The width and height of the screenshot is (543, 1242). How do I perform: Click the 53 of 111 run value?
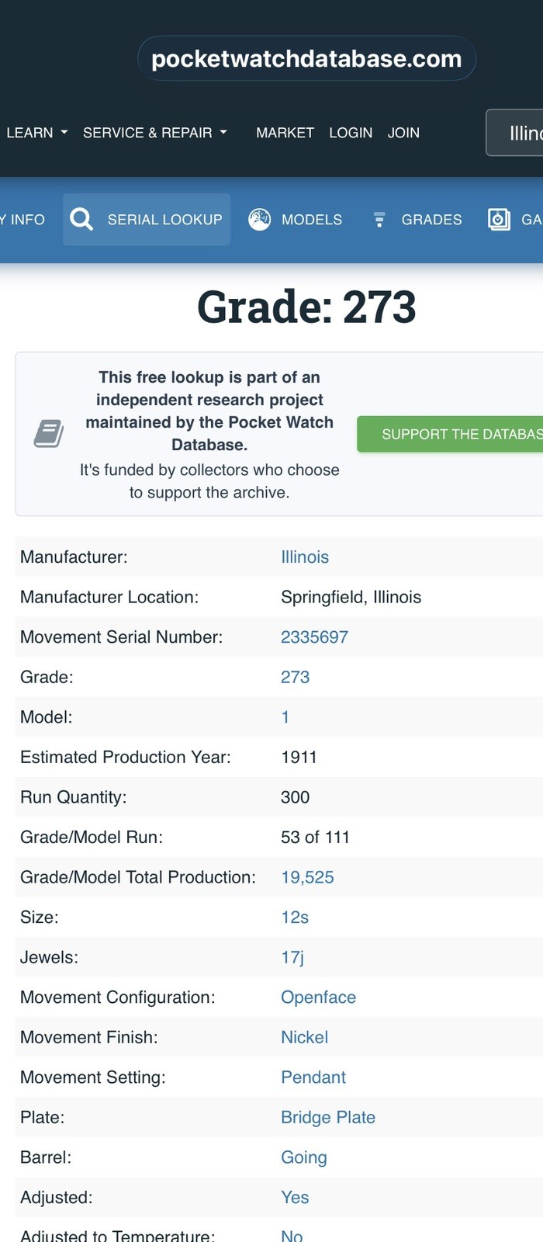(x=315, y=837)
